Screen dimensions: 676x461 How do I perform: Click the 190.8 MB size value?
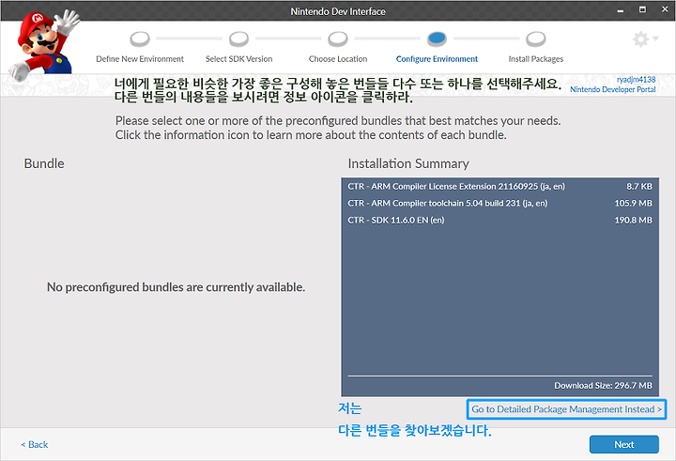coord(634,220)
